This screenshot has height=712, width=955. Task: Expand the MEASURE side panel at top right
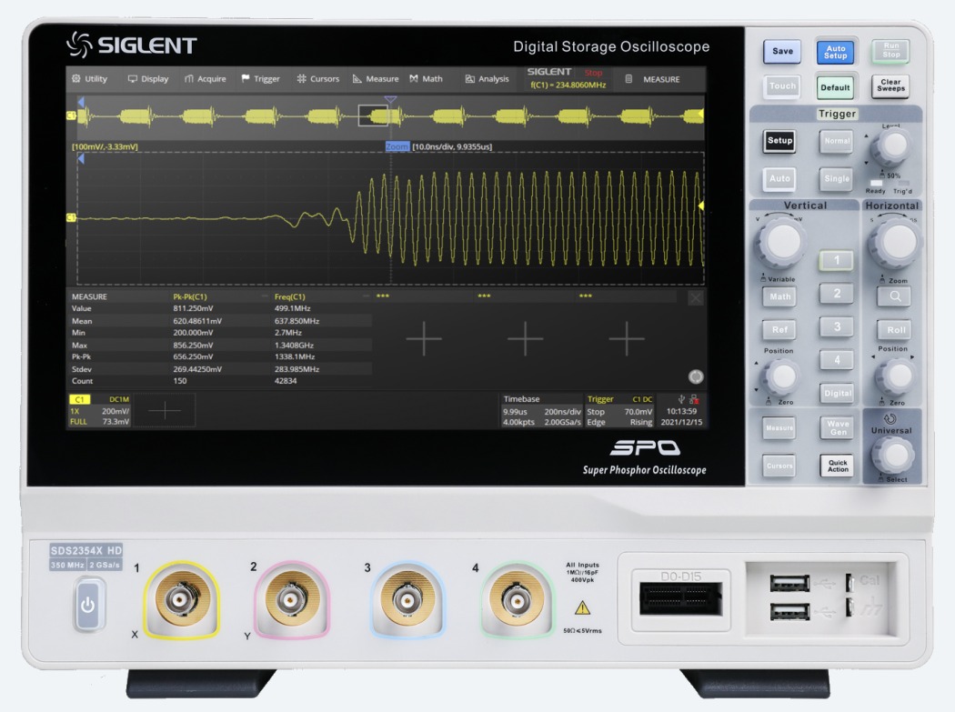653,79
